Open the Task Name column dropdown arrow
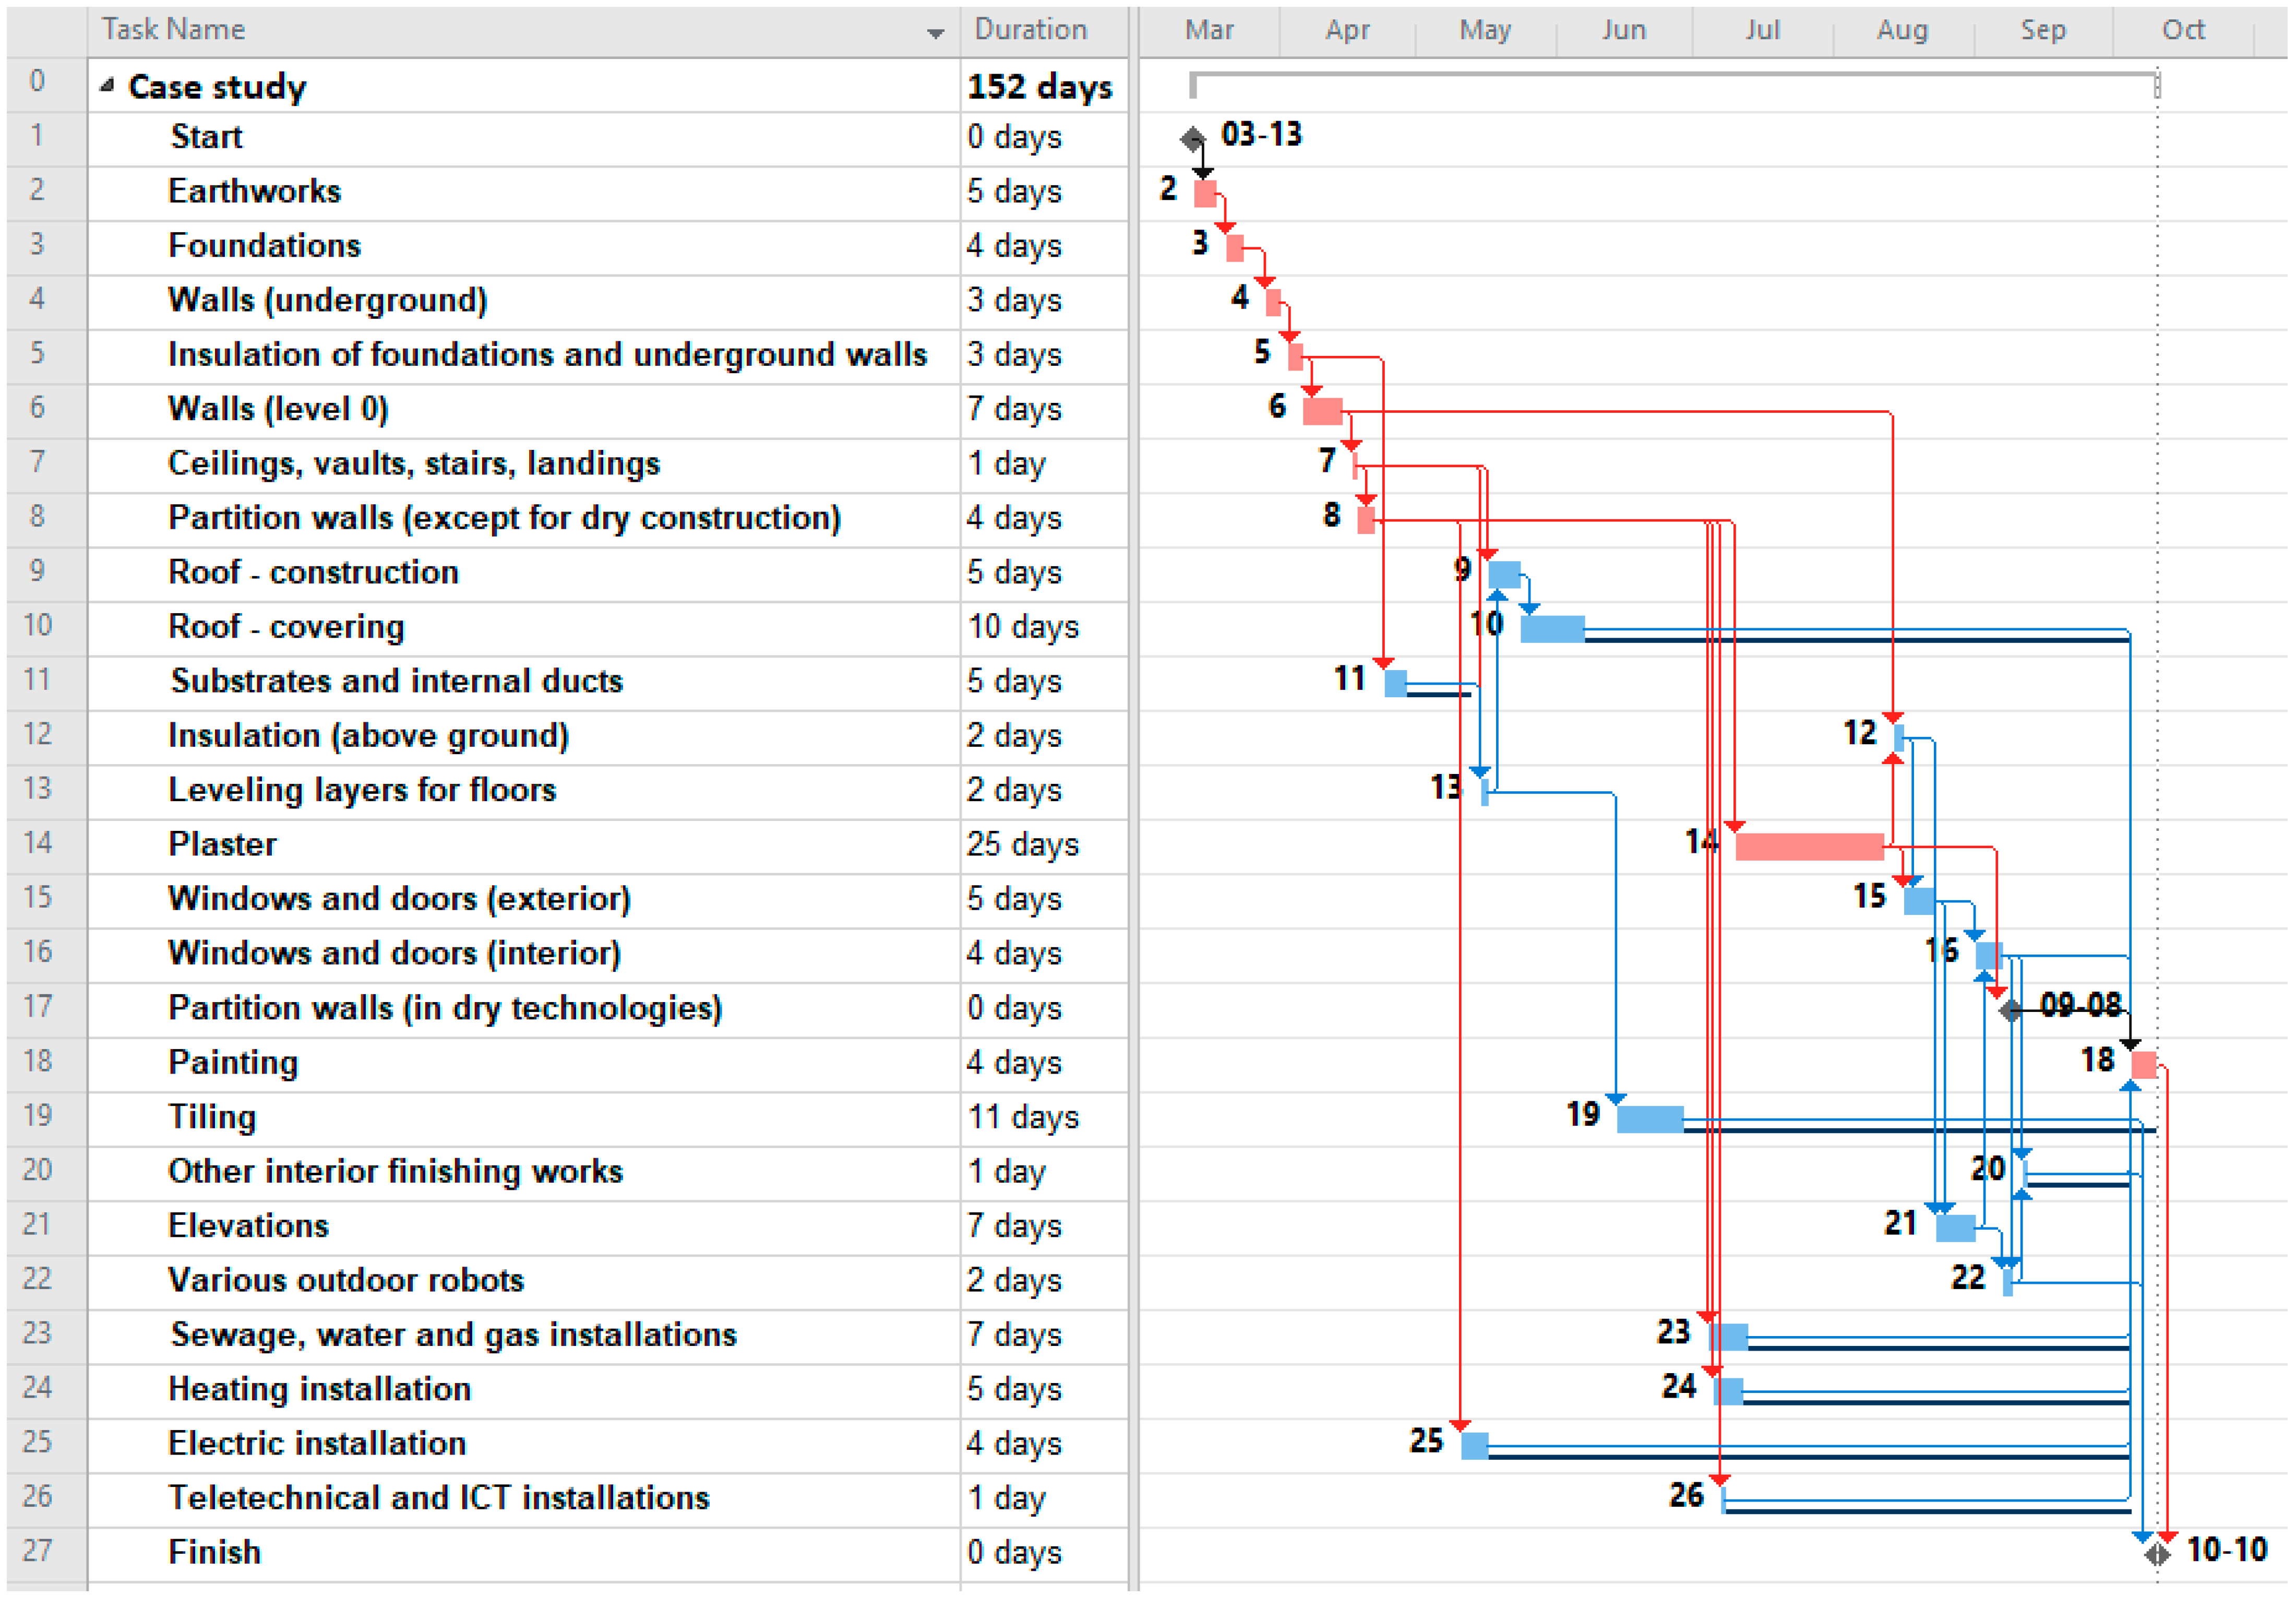Viewport: 2296px width, 1597px height. [x=935, y=33]
